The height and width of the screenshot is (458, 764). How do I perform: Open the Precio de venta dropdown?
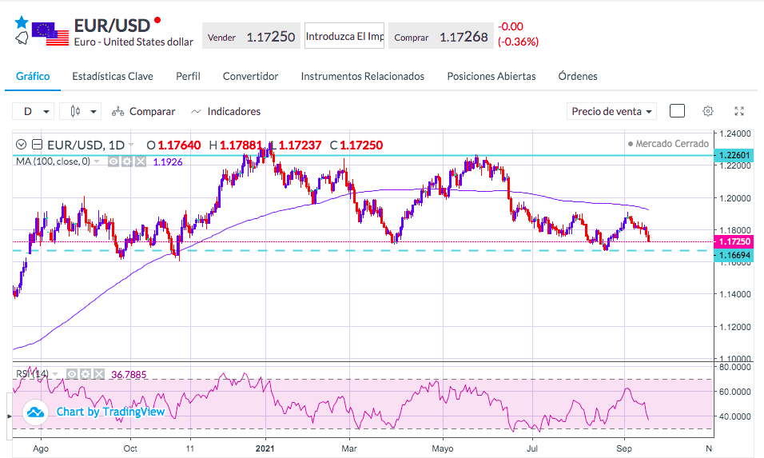coord(611,111)
